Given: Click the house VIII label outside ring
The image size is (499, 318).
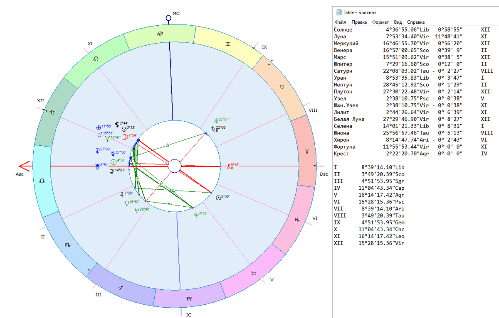Looking at the screenshot, I should (x=314, y=110).
